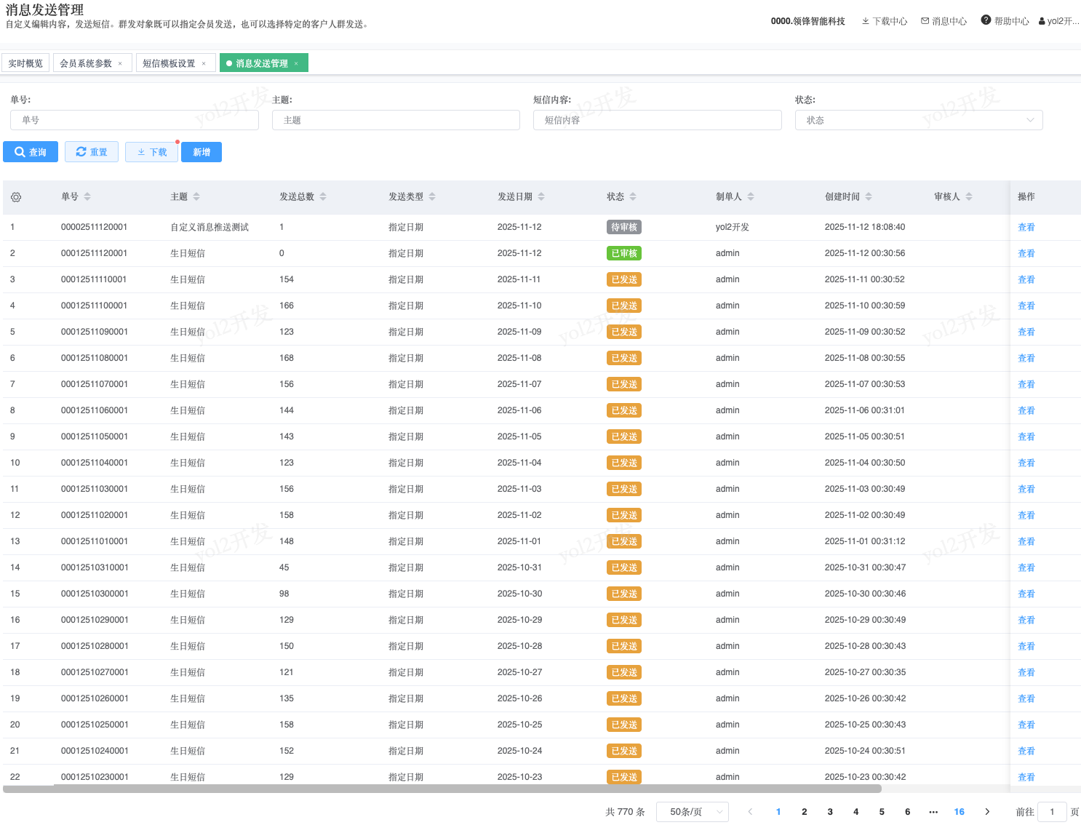Open the 下载中心 download center
The image size is (1081, 833).
[x=885, y=21]
